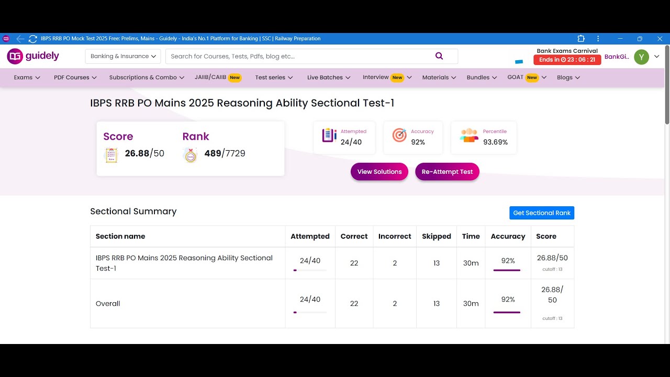Minimize the browser window

coord(620,39)
